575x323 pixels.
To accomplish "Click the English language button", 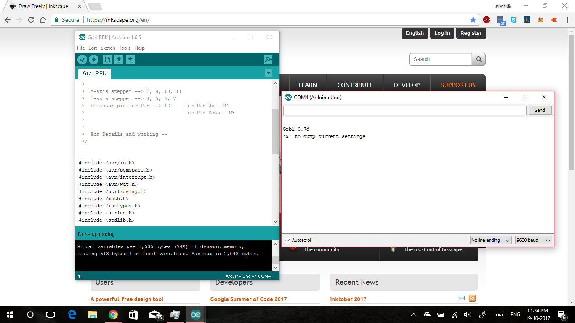I will [x=415, y=33].
